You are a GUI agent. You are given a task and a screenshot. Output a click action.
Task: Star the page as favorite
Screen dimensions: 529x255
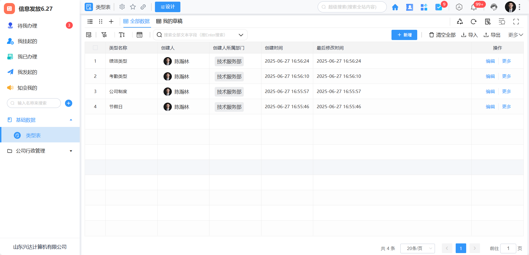point(133,7)
